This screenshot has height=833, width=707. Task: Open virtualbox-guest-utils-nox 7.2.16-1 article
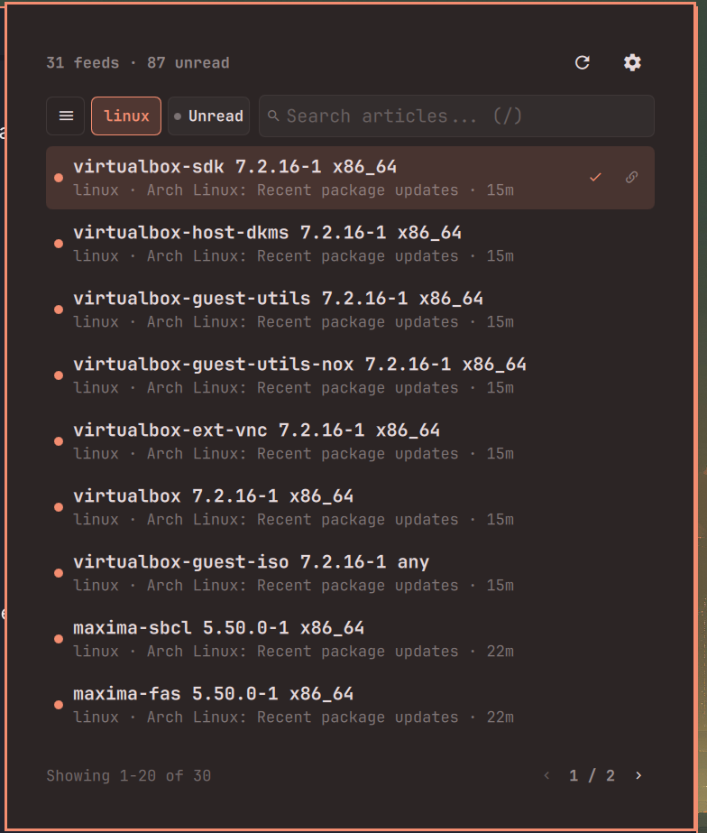click(350, 375)
